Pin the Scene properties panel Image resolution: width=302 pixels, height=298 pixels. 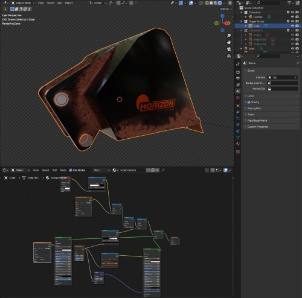(x=298, y=63)
